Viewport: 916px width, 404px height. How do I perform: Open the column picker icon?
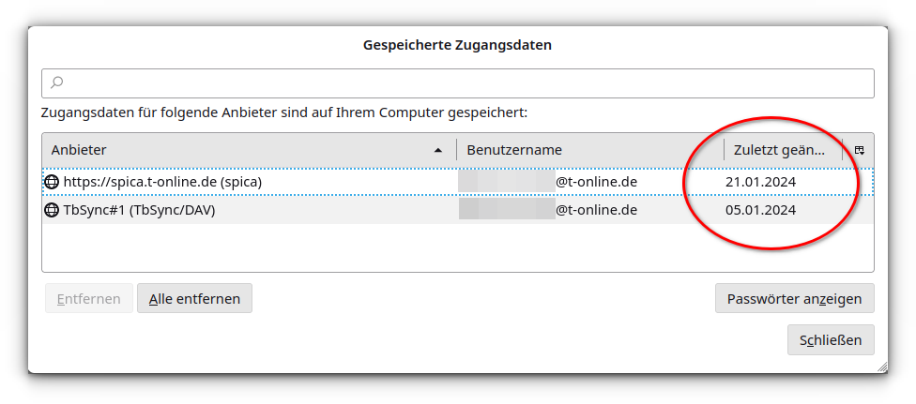point(859,150)
